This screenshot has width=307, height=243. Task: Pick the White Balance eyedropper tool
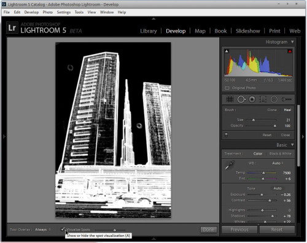pyautogui.click(x=230, y=165)
